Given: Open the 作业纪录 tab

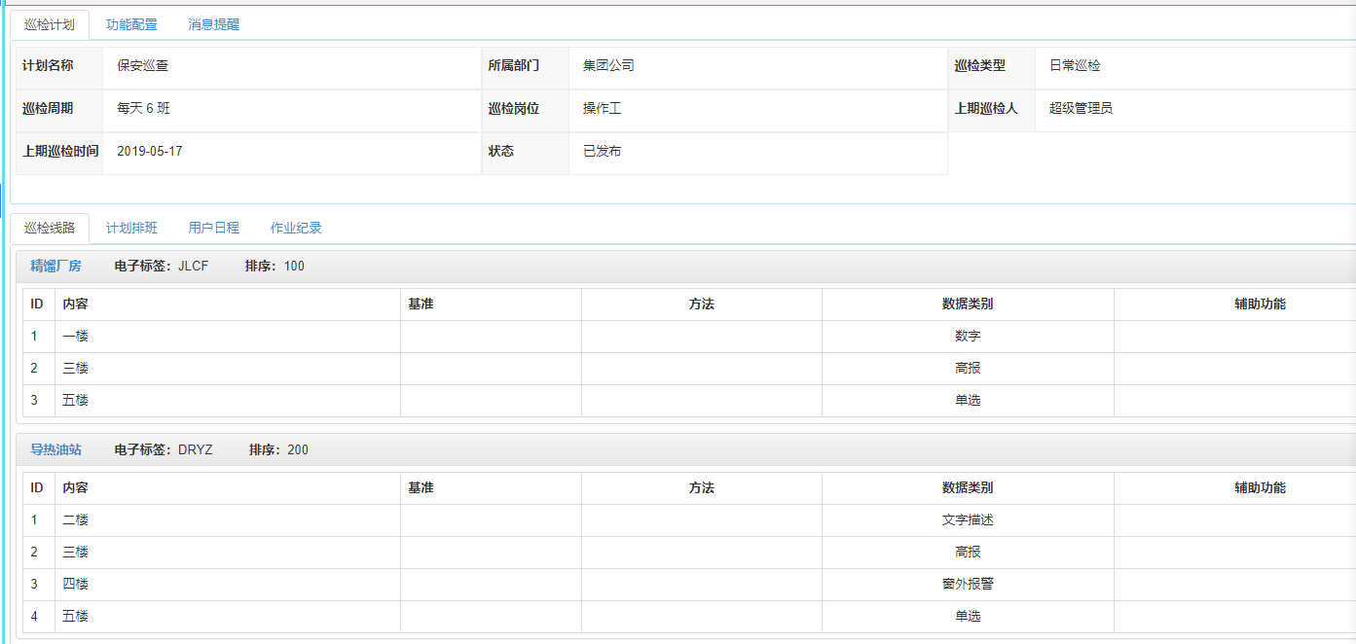Looking at the screenshot, I should tap(296, 228).
